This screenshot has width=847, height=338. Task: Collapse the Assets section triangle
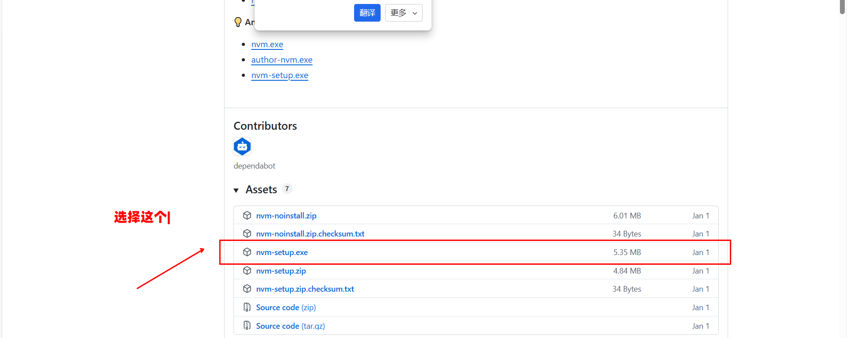coord(236,190)
